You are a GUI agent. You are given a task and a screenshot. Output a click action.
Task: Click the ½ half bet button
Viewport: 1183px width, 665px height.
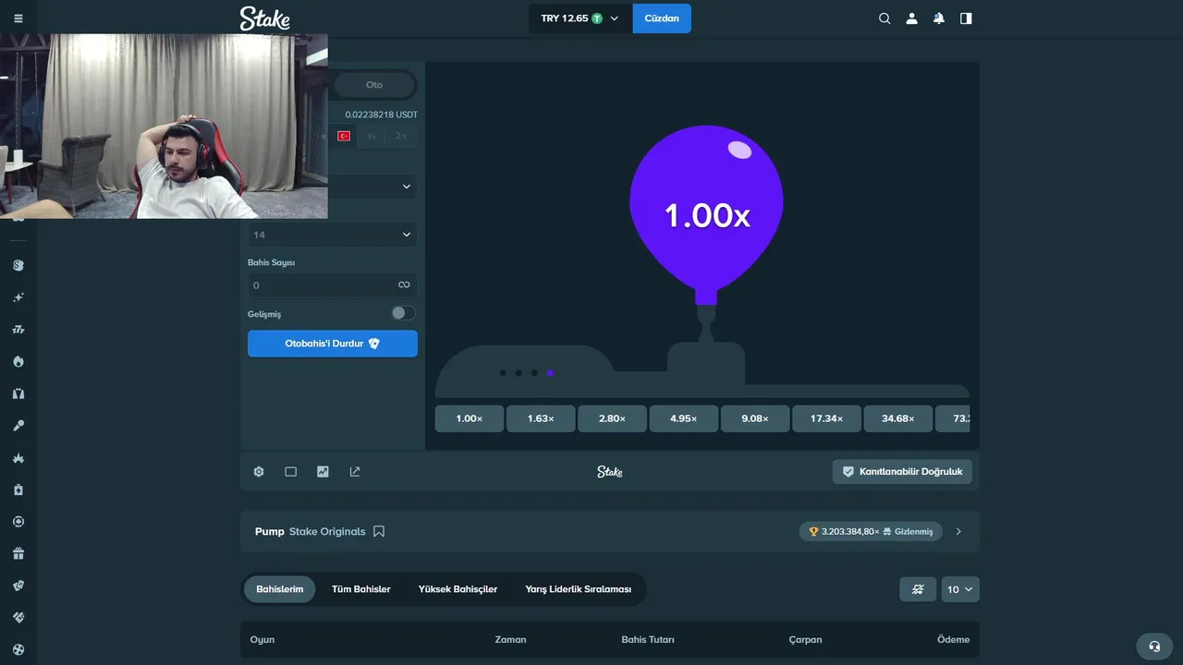coord(372,136)
